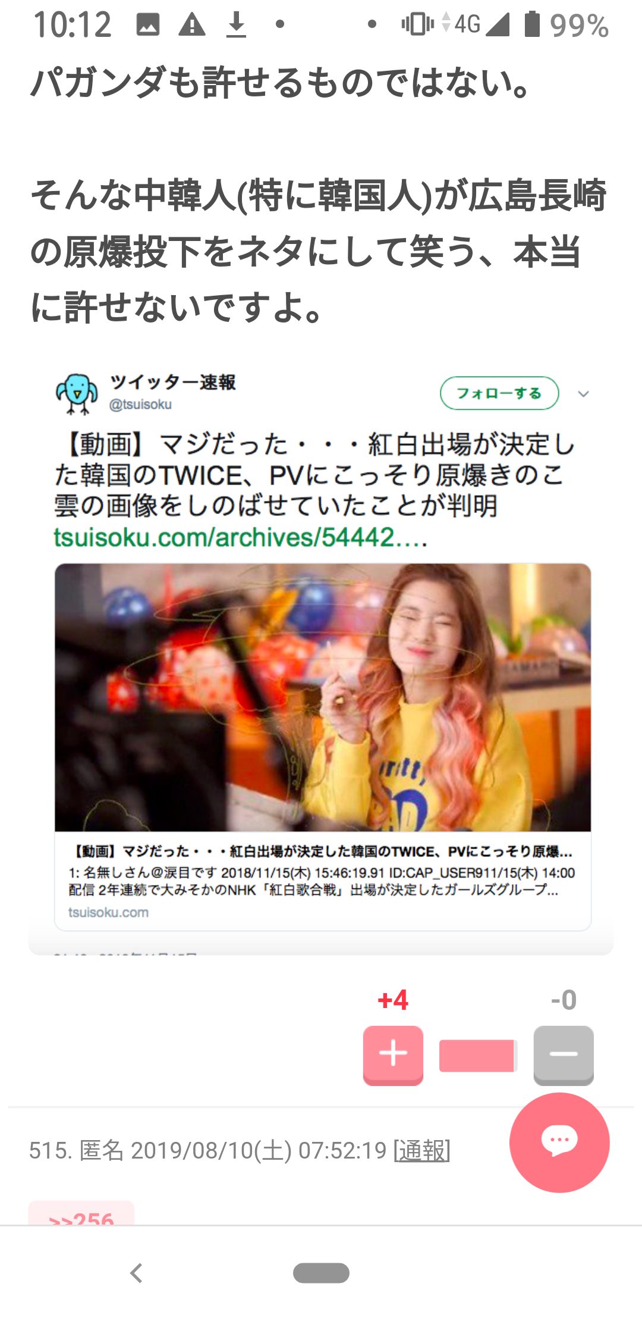Open the download notification icon in status bar
Image resolution: width=642 pixels, height=1321 pixels.
[236, 25]
